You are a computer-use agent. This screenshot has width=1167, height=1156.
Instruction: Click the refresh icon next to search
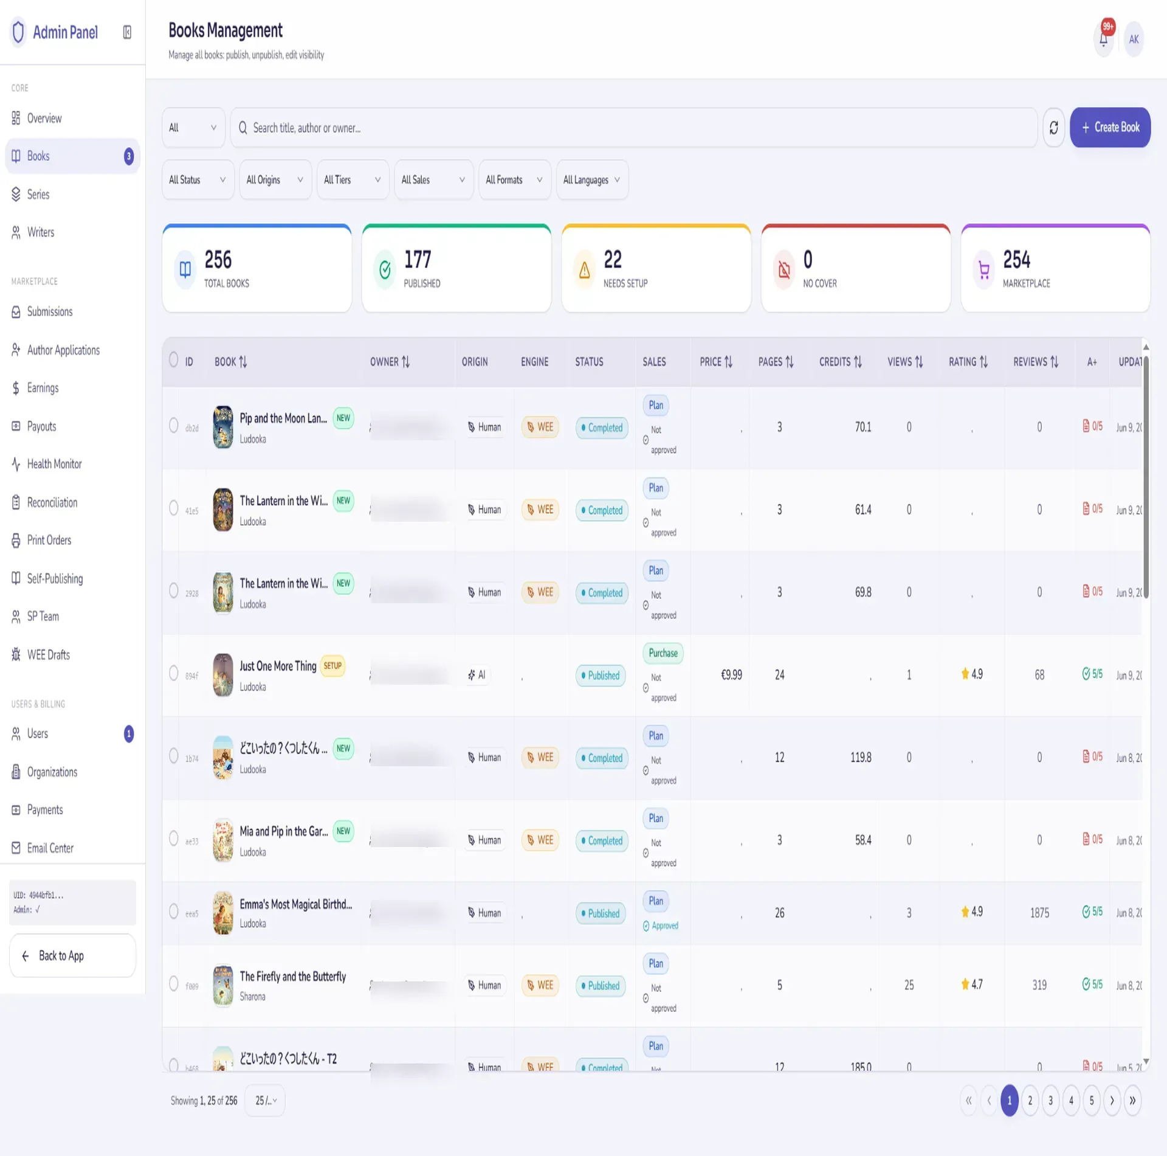[x=1053, y=127]
